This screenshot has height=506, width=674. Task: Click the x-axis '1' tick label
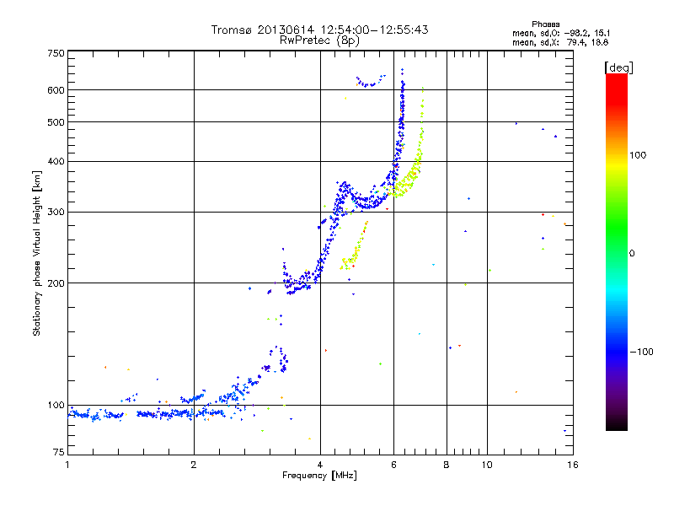[x=67, y=465]
